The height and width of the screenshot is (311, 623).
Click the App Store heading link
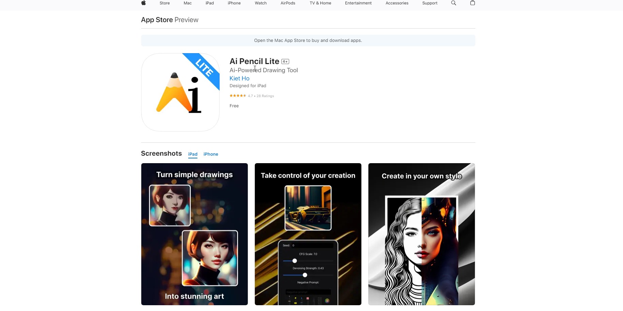(157, 20)
